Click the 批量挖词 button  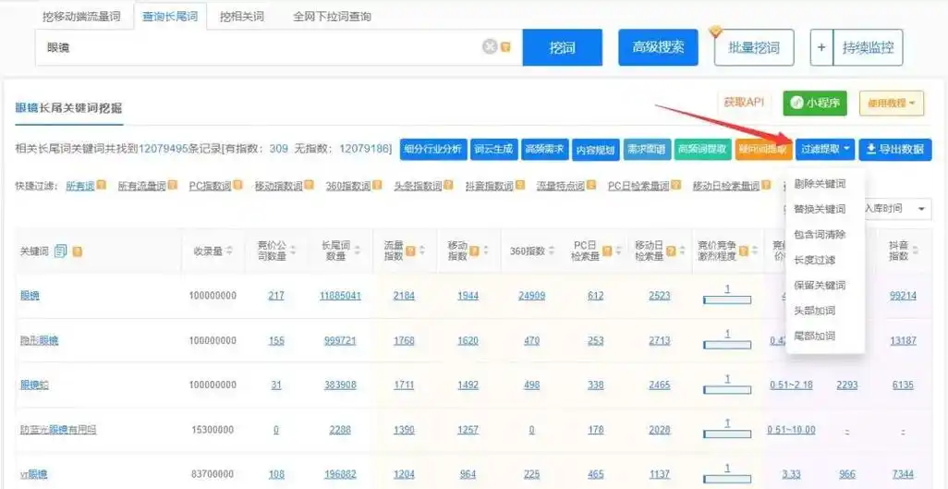pyautogui.click(x=754, y=47)
